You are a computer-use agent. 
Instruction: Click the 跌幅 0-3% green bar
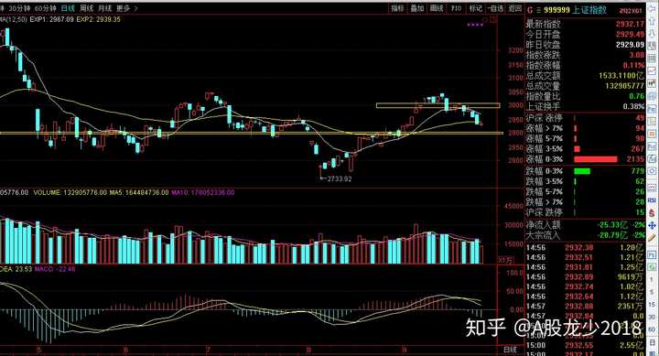pyautogui.click(x=582, y=171)
